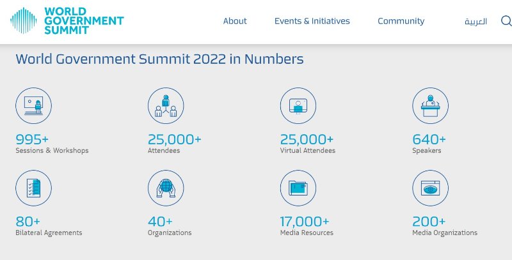This screenshot has width=512, height=260.
Task: Switch language to العربية
Action: (x=476, y=22)
